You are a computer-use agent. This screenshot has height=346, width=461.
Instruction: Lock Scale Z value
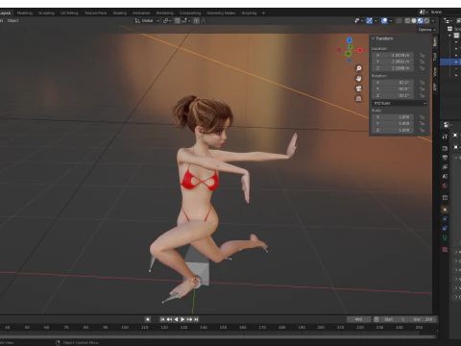point(422,130)
